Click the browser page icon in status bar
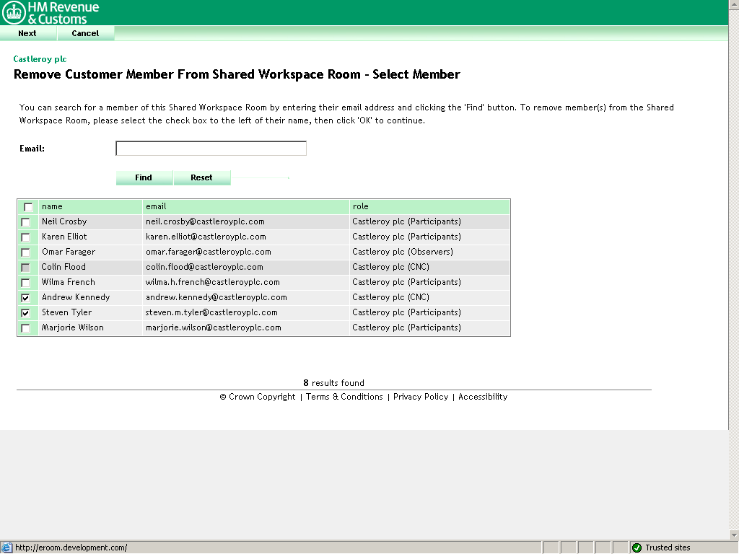The height and width of the screenshot is (554, 739). click(6, 548)
